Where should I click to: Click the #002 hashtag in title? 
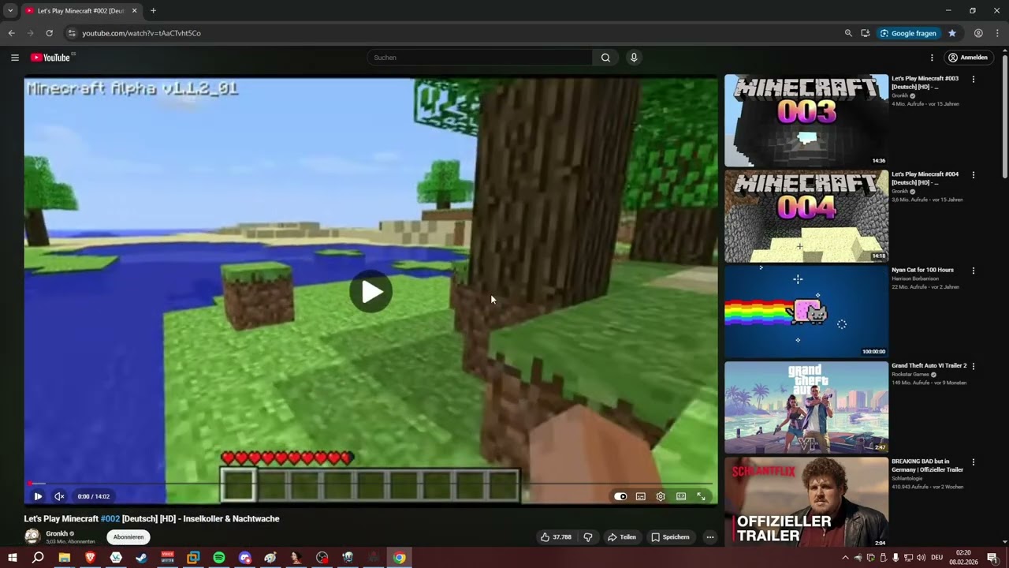[110, 519]
